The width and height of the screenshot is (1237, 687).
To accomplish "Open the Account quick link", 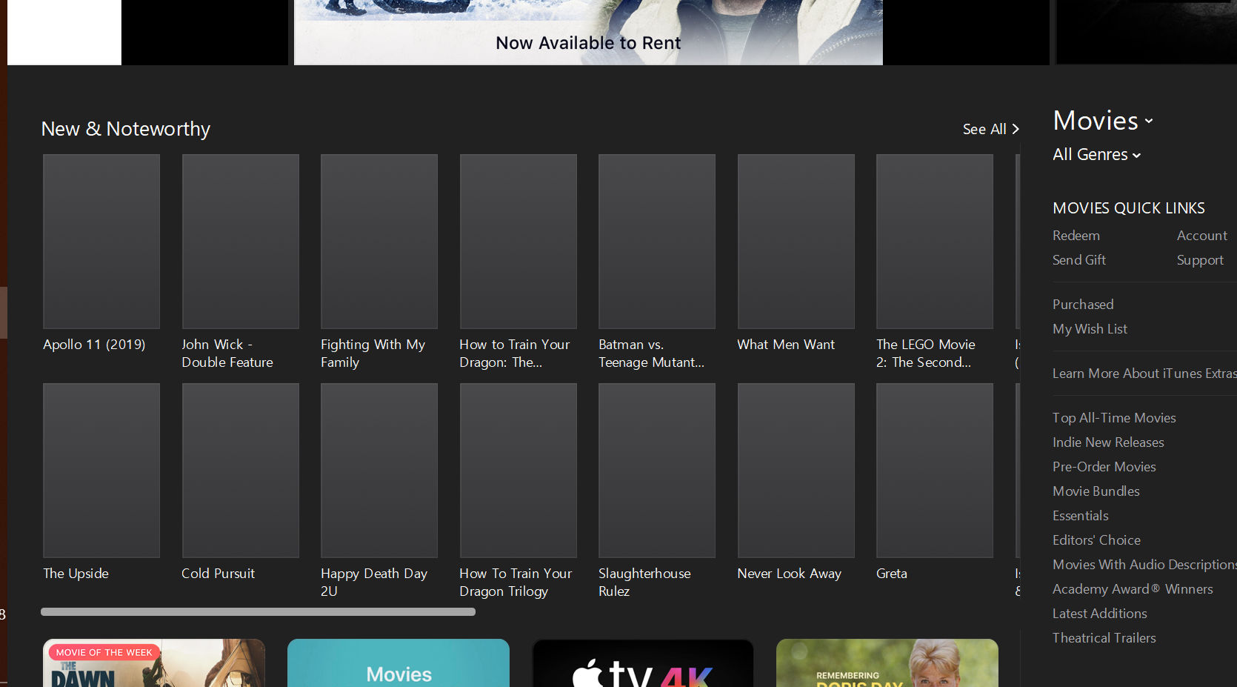I will (x=1201, y=236).
